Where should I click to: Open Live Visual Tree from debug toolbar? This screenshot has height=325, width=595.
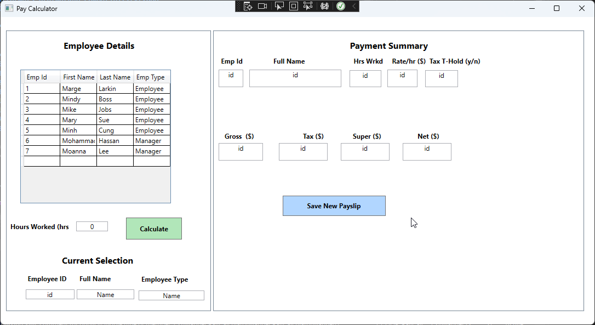click(x=248, y=6)
